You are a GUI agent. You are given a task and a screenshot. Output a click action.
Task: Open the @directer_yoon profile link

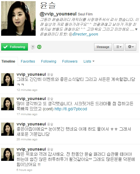pyautogui.click(x=84, y=34)
